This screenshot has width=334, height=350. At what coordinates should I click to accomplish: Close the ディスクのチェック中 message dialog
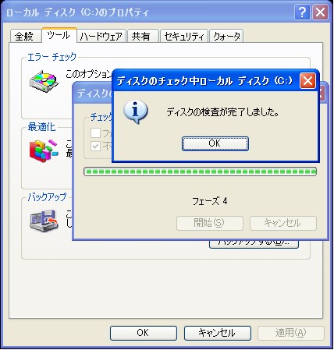point(307,80)
